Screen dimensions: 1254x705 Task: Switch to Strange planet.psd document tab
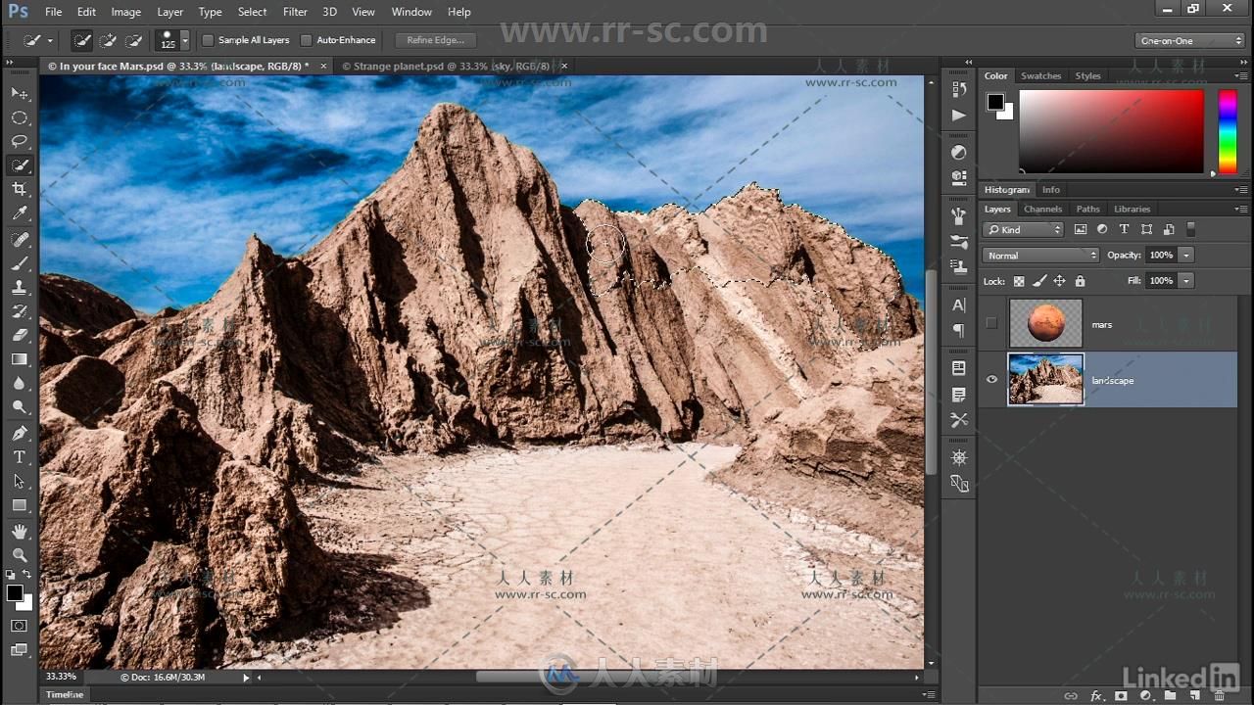[x=451, y=66]
